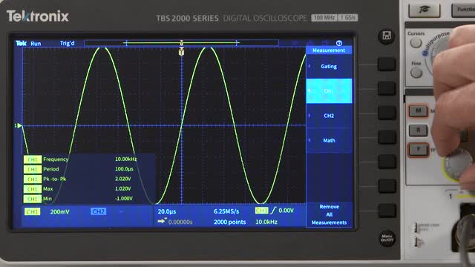Expand the arrow left of CH2

[x=309, y=116]
